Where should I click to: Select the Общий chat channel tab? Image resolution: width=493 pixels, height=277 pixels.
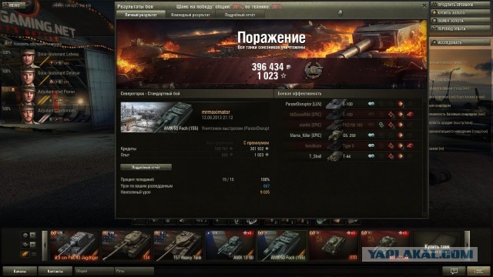point(94,271)
